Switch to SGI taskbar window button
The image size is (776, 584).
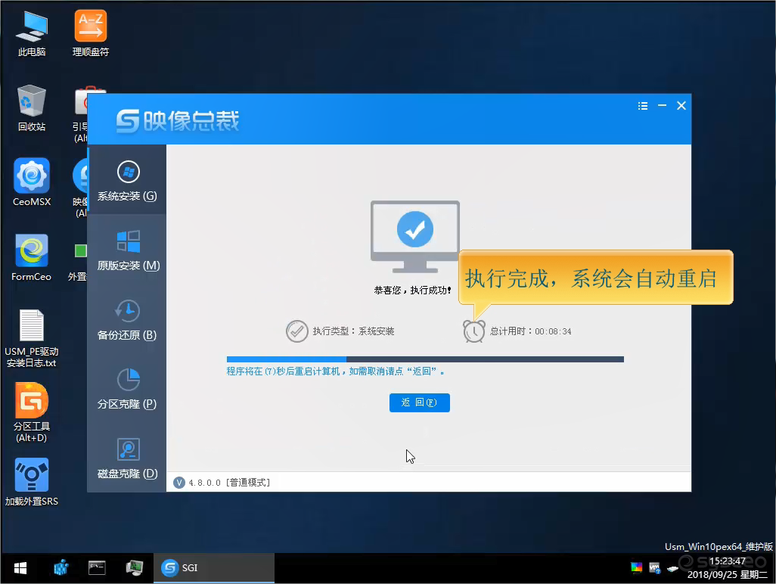coord(213,567)
